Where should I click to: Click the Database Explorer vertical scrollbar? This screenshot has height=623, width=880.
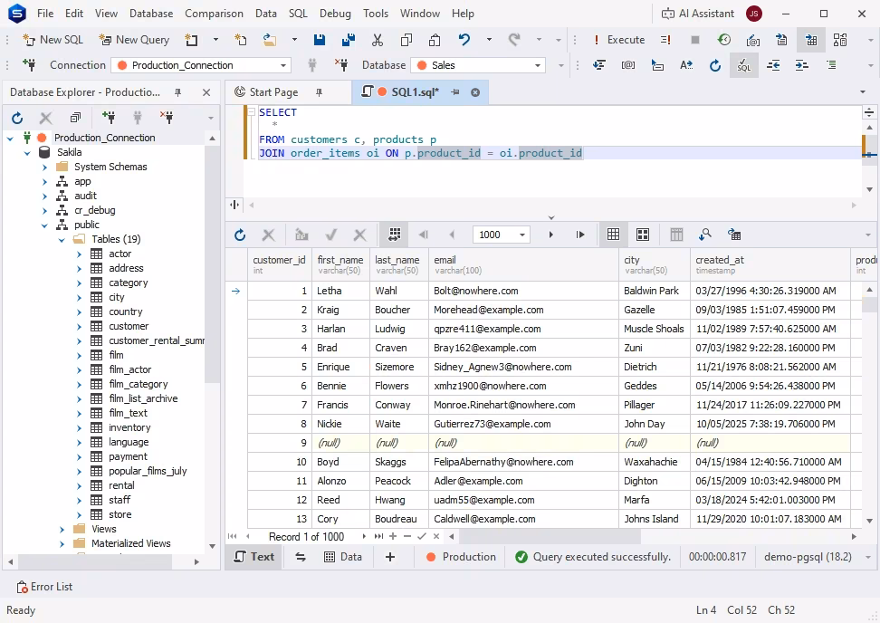coord(212,264)
